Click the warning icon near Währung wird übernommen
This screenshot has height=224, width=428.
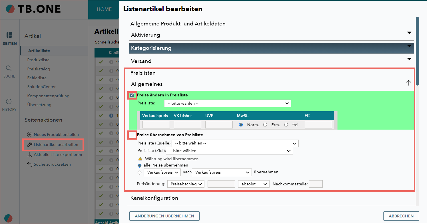[x=140, y=159]
